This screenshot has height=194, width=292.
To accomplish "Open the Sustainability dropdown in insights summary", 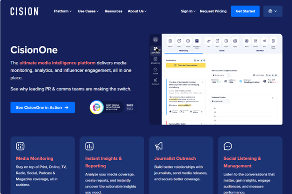I will (x=221, y=75).
